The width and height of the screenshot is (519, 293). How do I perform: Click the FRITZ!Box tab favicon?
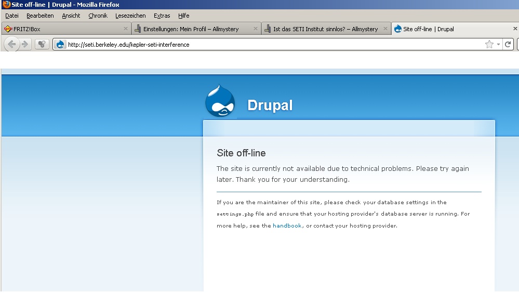(8, 29)
